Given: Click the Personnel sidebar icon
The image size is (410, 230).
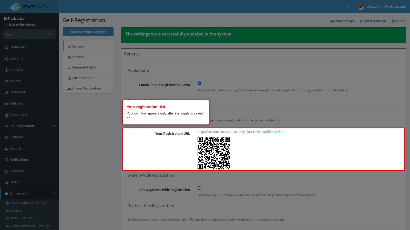Looking at the screenshot, I should [7, 93].
